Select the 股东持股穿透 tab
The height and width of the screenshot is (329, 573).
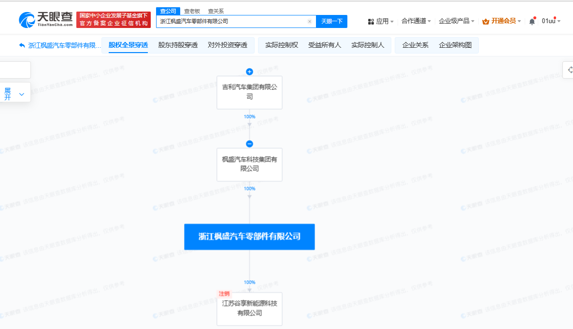point(178,45)
